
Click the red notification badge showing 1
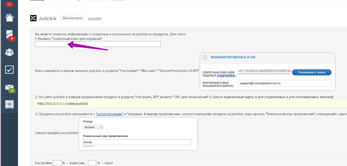9,4
